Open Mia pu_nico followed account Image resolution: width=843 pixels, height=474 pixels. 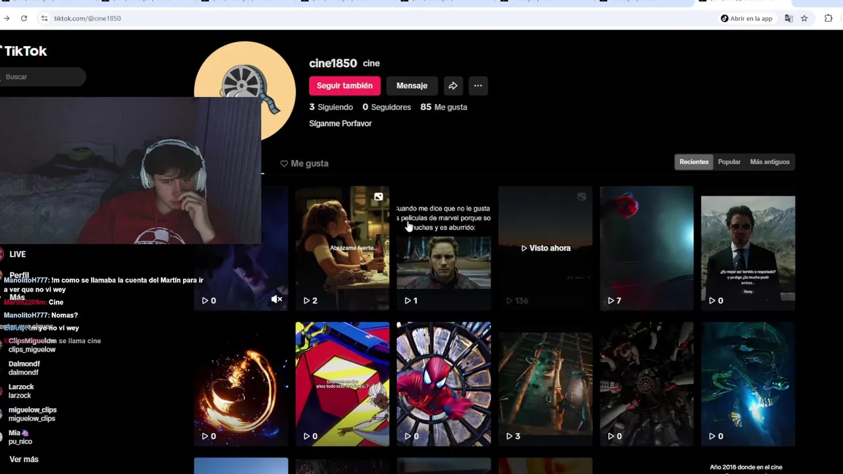tap(20, 437)
